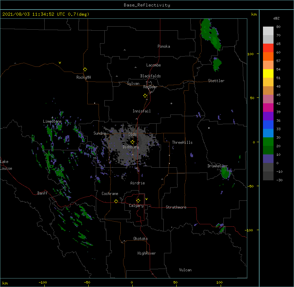Select the HighRiver label
Image resolution: width=294 pixels, height=287 pixels.
(x=146, y=253)
